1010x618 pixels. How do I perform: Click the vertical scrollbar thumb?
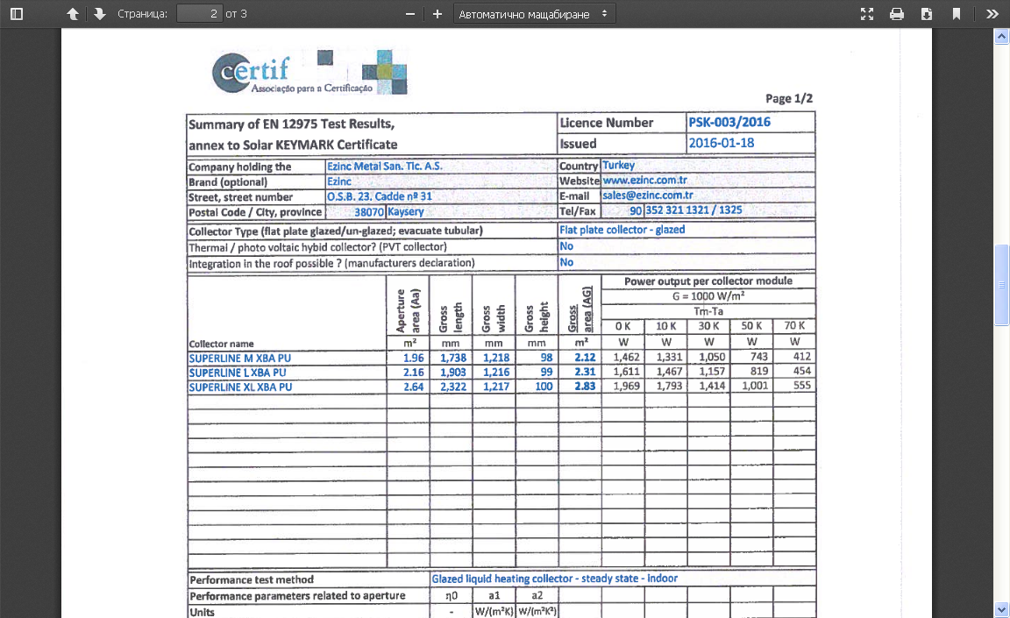1001,285
